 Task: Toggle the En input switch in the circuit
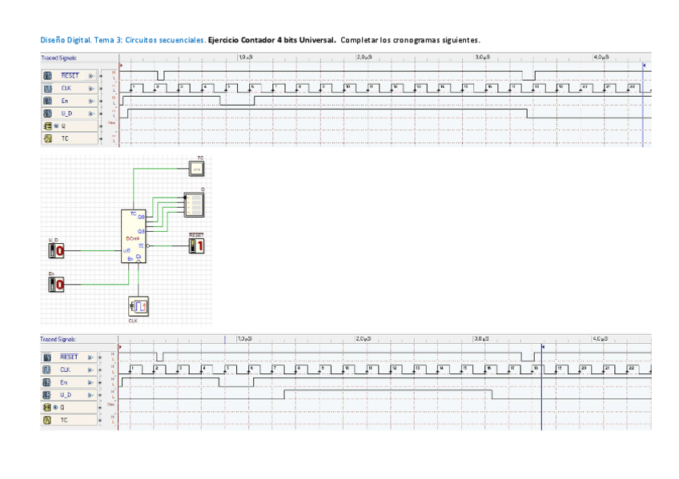tap(57, 283)
